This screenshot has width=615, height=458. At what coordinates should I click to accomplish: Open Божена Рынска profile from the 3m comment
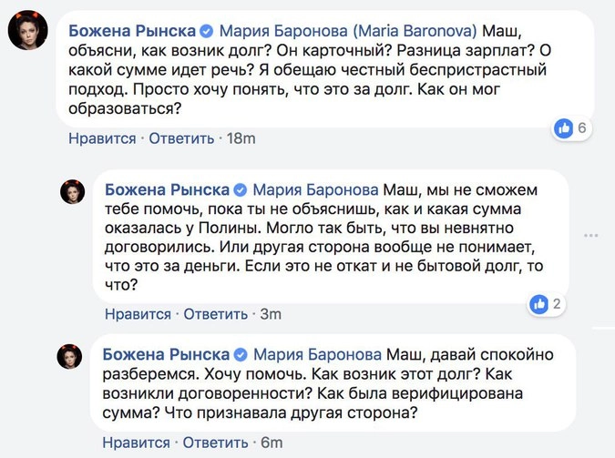point(168,190)
